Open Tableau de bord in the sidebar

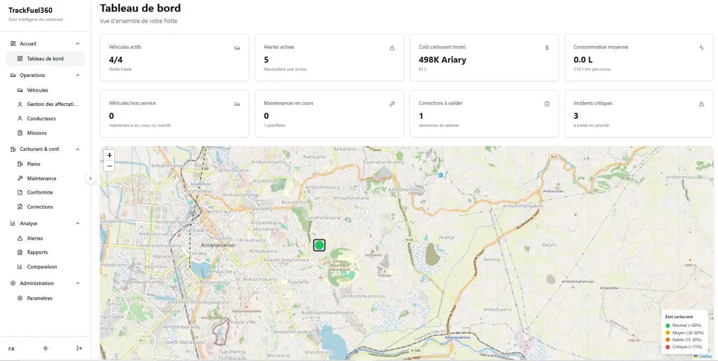(x=45, y=59)
